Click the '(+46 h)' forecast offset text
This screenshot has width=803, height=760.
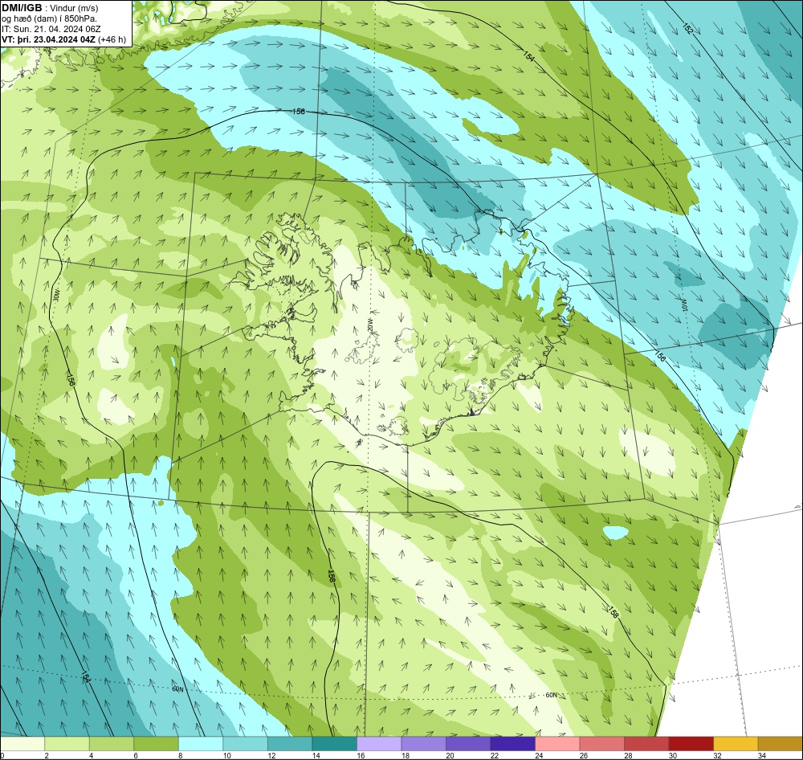(112, 39)
